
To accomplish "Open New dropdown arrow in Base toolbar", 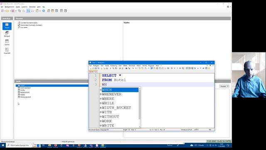I will (x=5, y=11).
